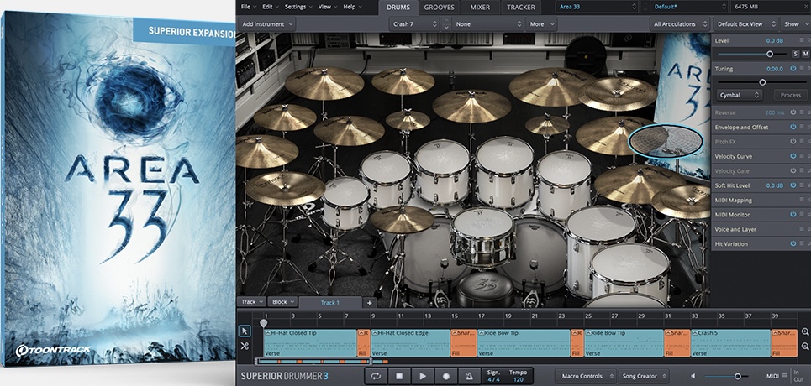811x386 pixels.
Task: Open the Song Creator panel
Action: [x=644, y=376]
